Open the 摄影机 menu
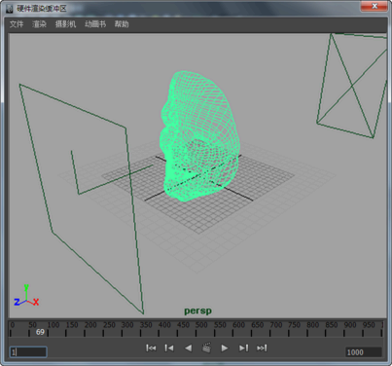 point(65,24)
